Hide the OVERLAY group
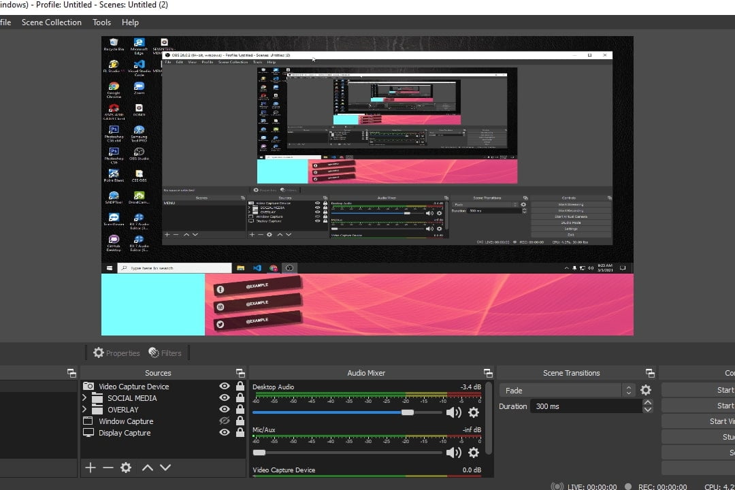 tap(225, 409)
